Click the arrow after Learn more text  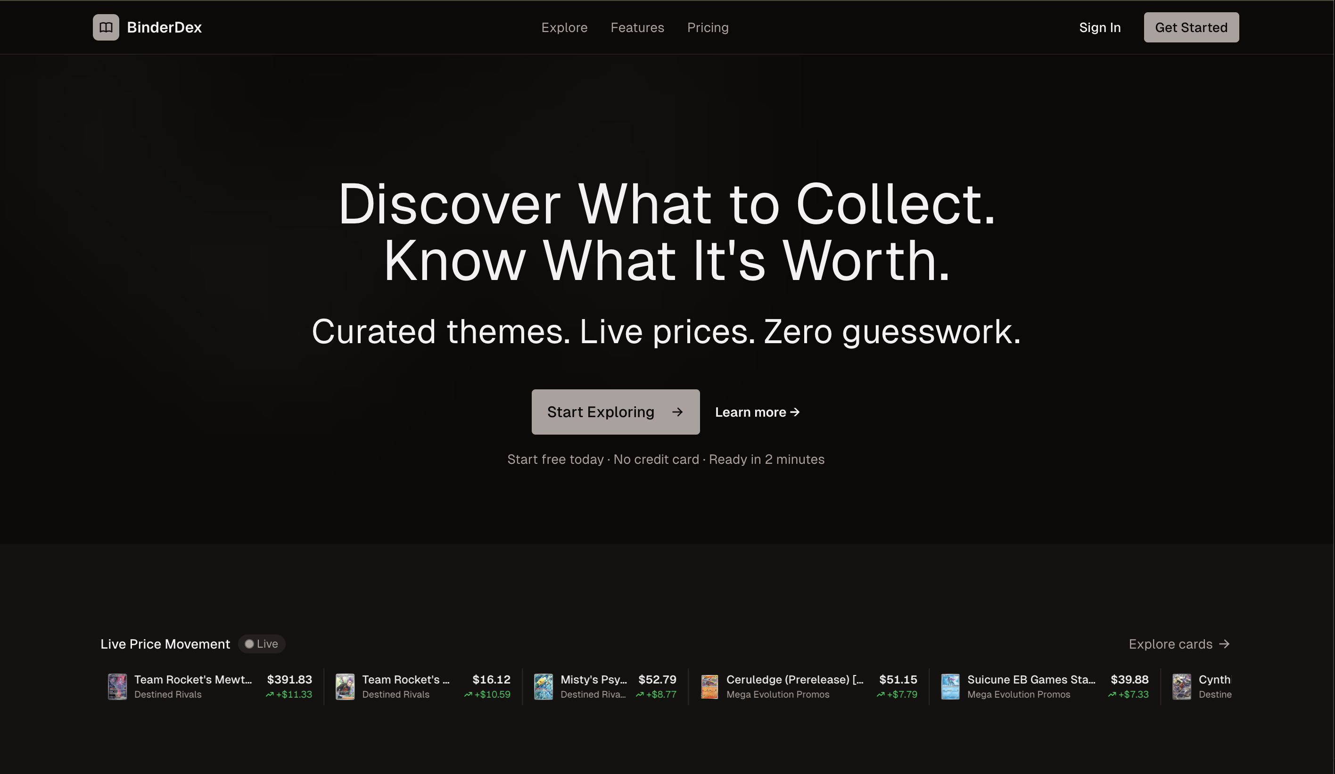[795, 412]
